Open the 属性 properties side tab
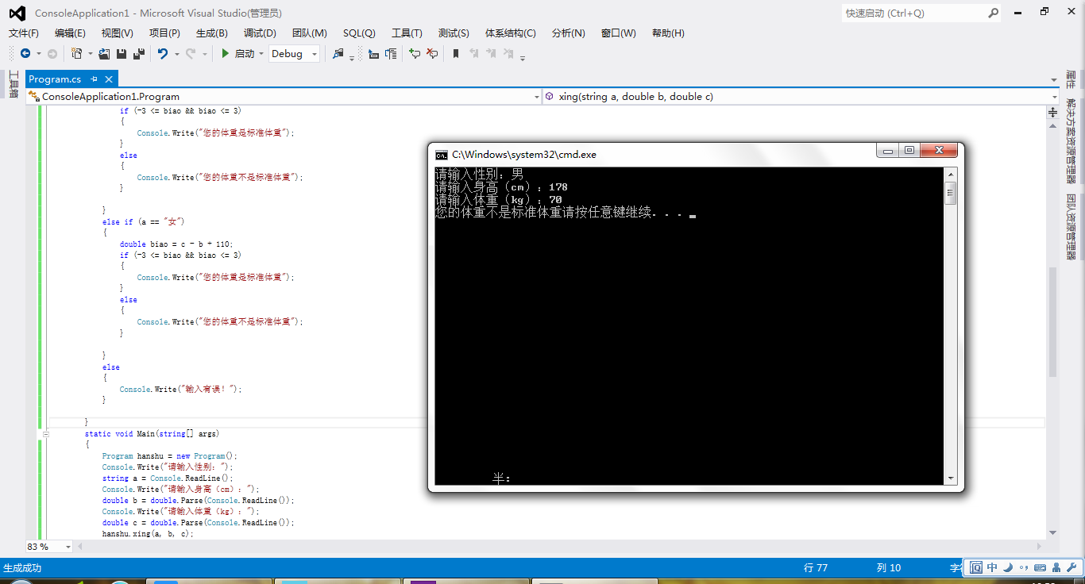Viewport: 1085px width, 584px height. [x=1071, y=79]
